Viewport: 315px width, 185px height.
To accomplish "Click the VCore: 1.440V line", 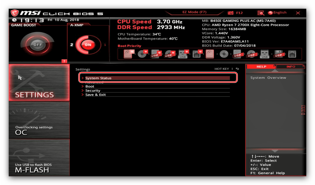I will coord(215,33).
